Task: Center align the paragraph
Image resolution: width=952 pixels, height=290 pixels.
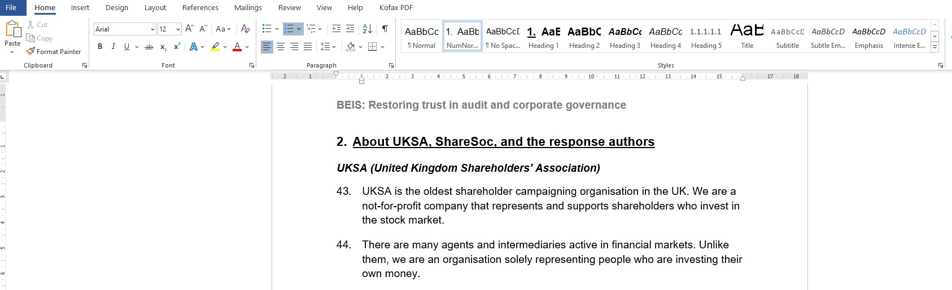Action: 281,47
